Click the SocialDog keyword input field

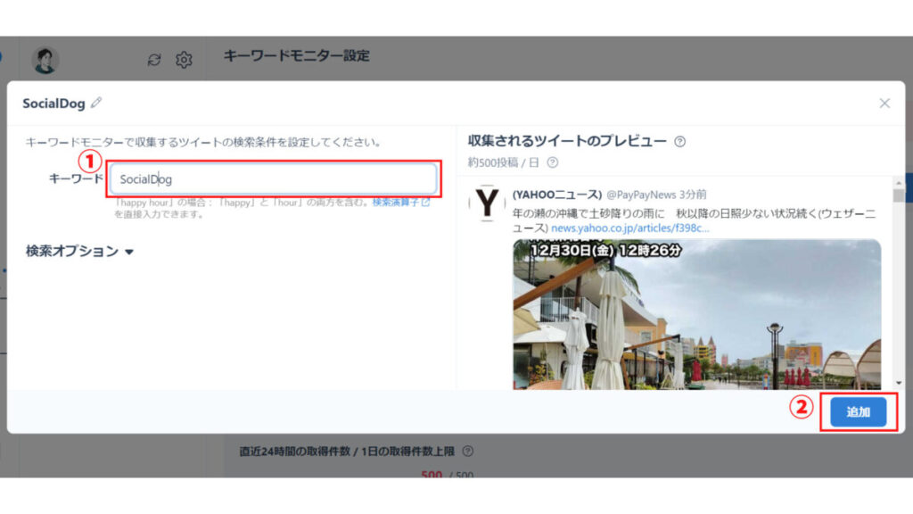pyautogui.click(x=273, y=178)
